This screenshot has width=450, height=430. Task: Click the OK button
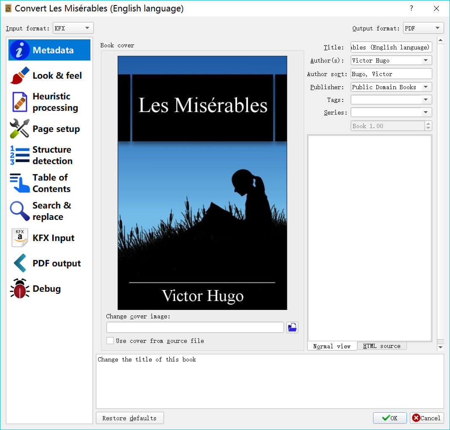[x=390, y=418]
